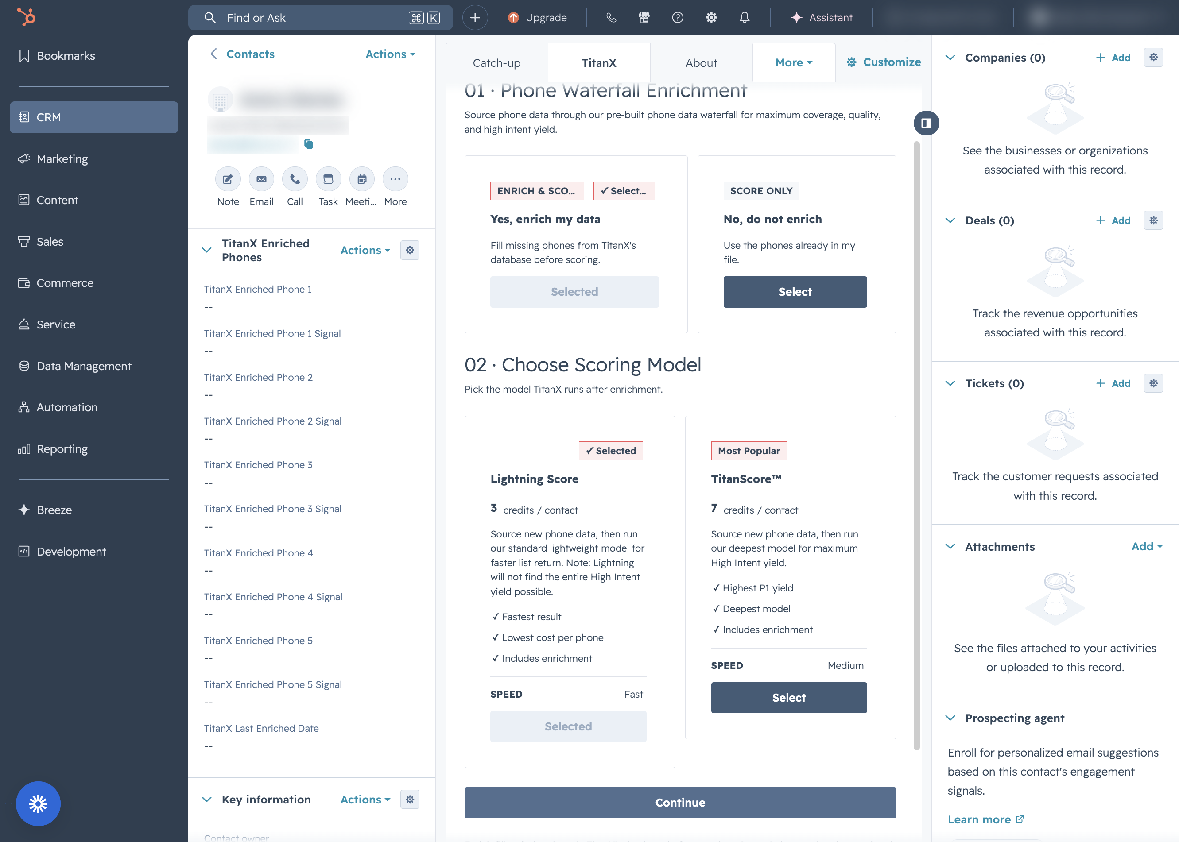Click the Continue button
Viewport: 1179px width, 842px height.
click(680, 803)
